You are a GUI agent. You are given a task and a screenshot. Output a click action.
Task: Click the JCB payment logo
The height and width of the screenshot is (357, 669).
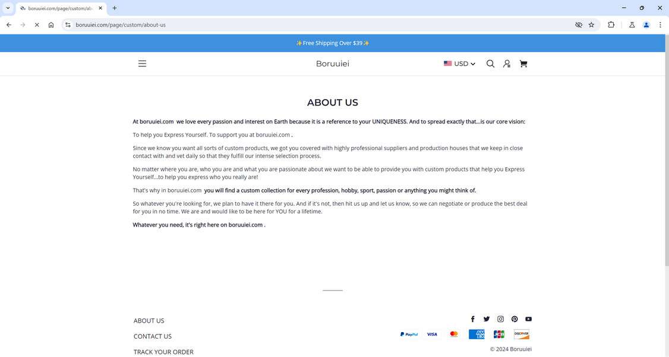498,334
